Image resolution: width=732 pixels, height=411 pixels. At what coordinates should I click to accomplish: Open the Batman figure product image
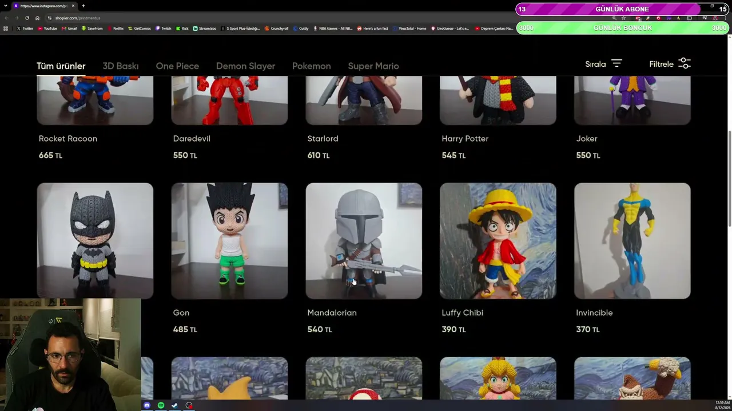pyautogui.click(x=95, y=240)
